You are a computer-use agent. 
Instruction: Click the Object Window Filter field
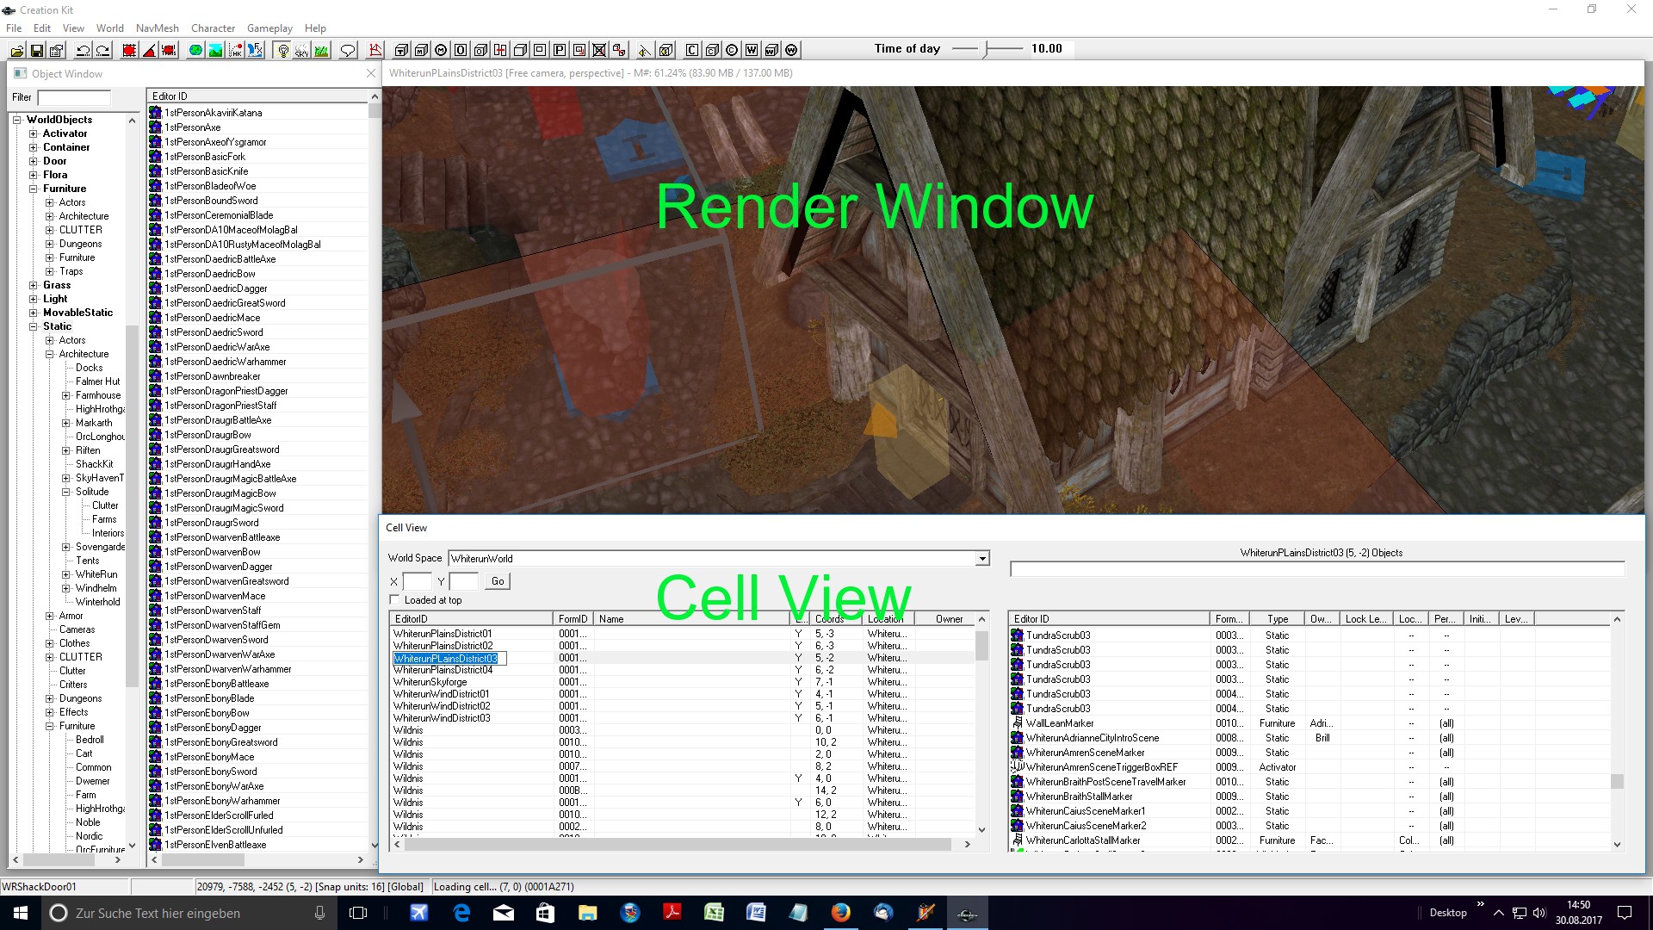(x=74, y=97)
